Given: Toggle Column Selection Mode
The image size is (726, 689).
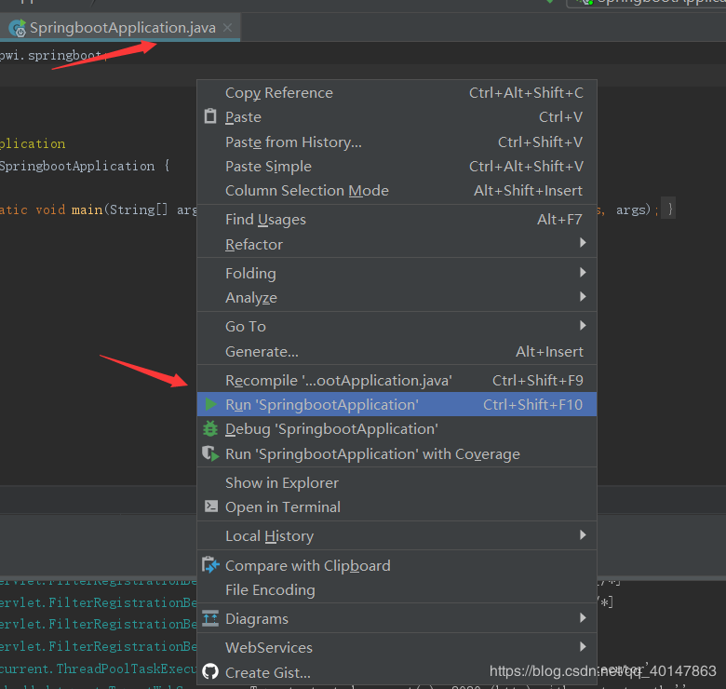Looking at the screenshot, I should 306,191.
